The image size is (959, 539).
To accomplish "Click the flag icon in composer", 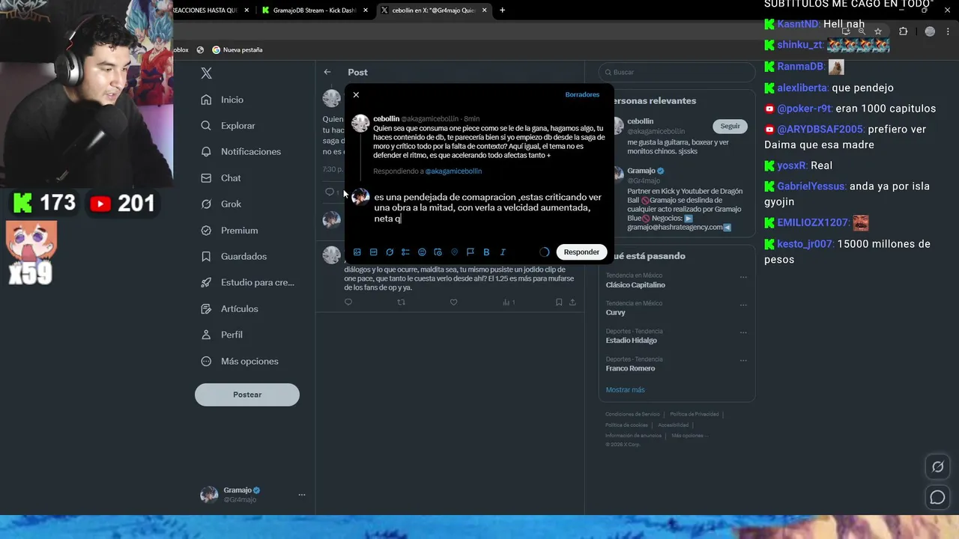I will point(471,252).
